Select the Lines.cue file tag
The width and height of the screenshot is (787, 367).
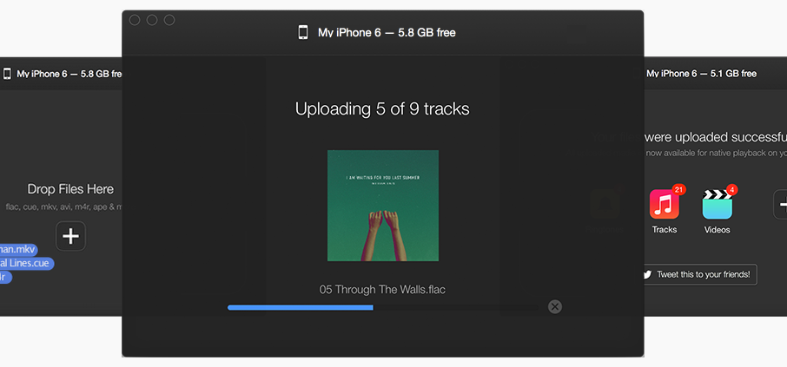coord(27,263)
